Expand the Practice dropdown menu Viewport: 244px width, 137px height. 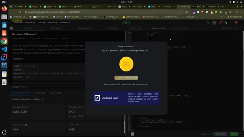click(x=52, y=23)
